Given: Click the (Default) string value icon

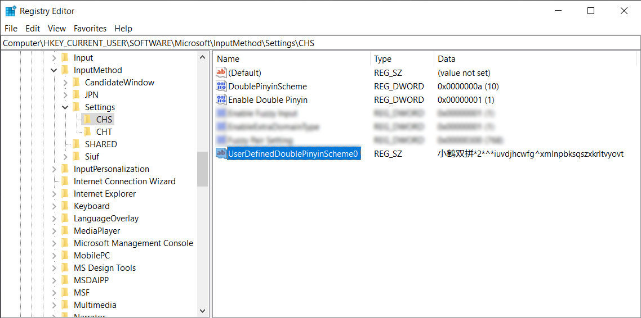Looking at the screenshot, I should click(221, 73).
